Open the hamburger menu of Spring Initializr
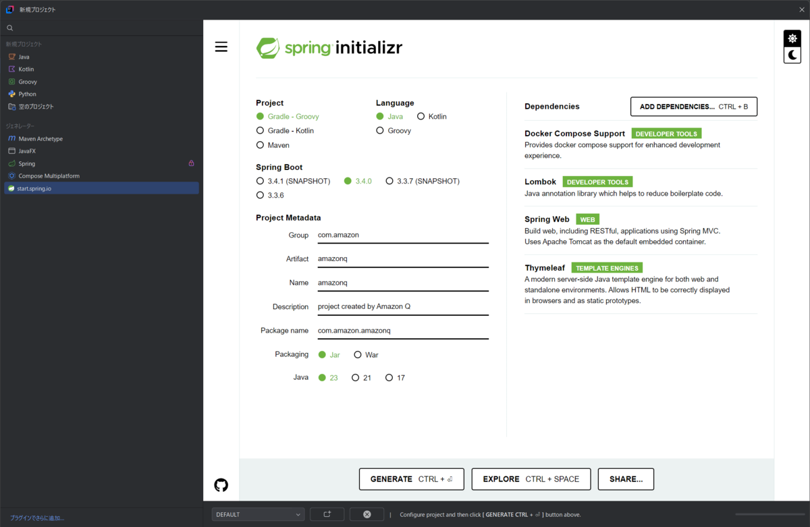 pyautogui.click(x=221, y=47)
